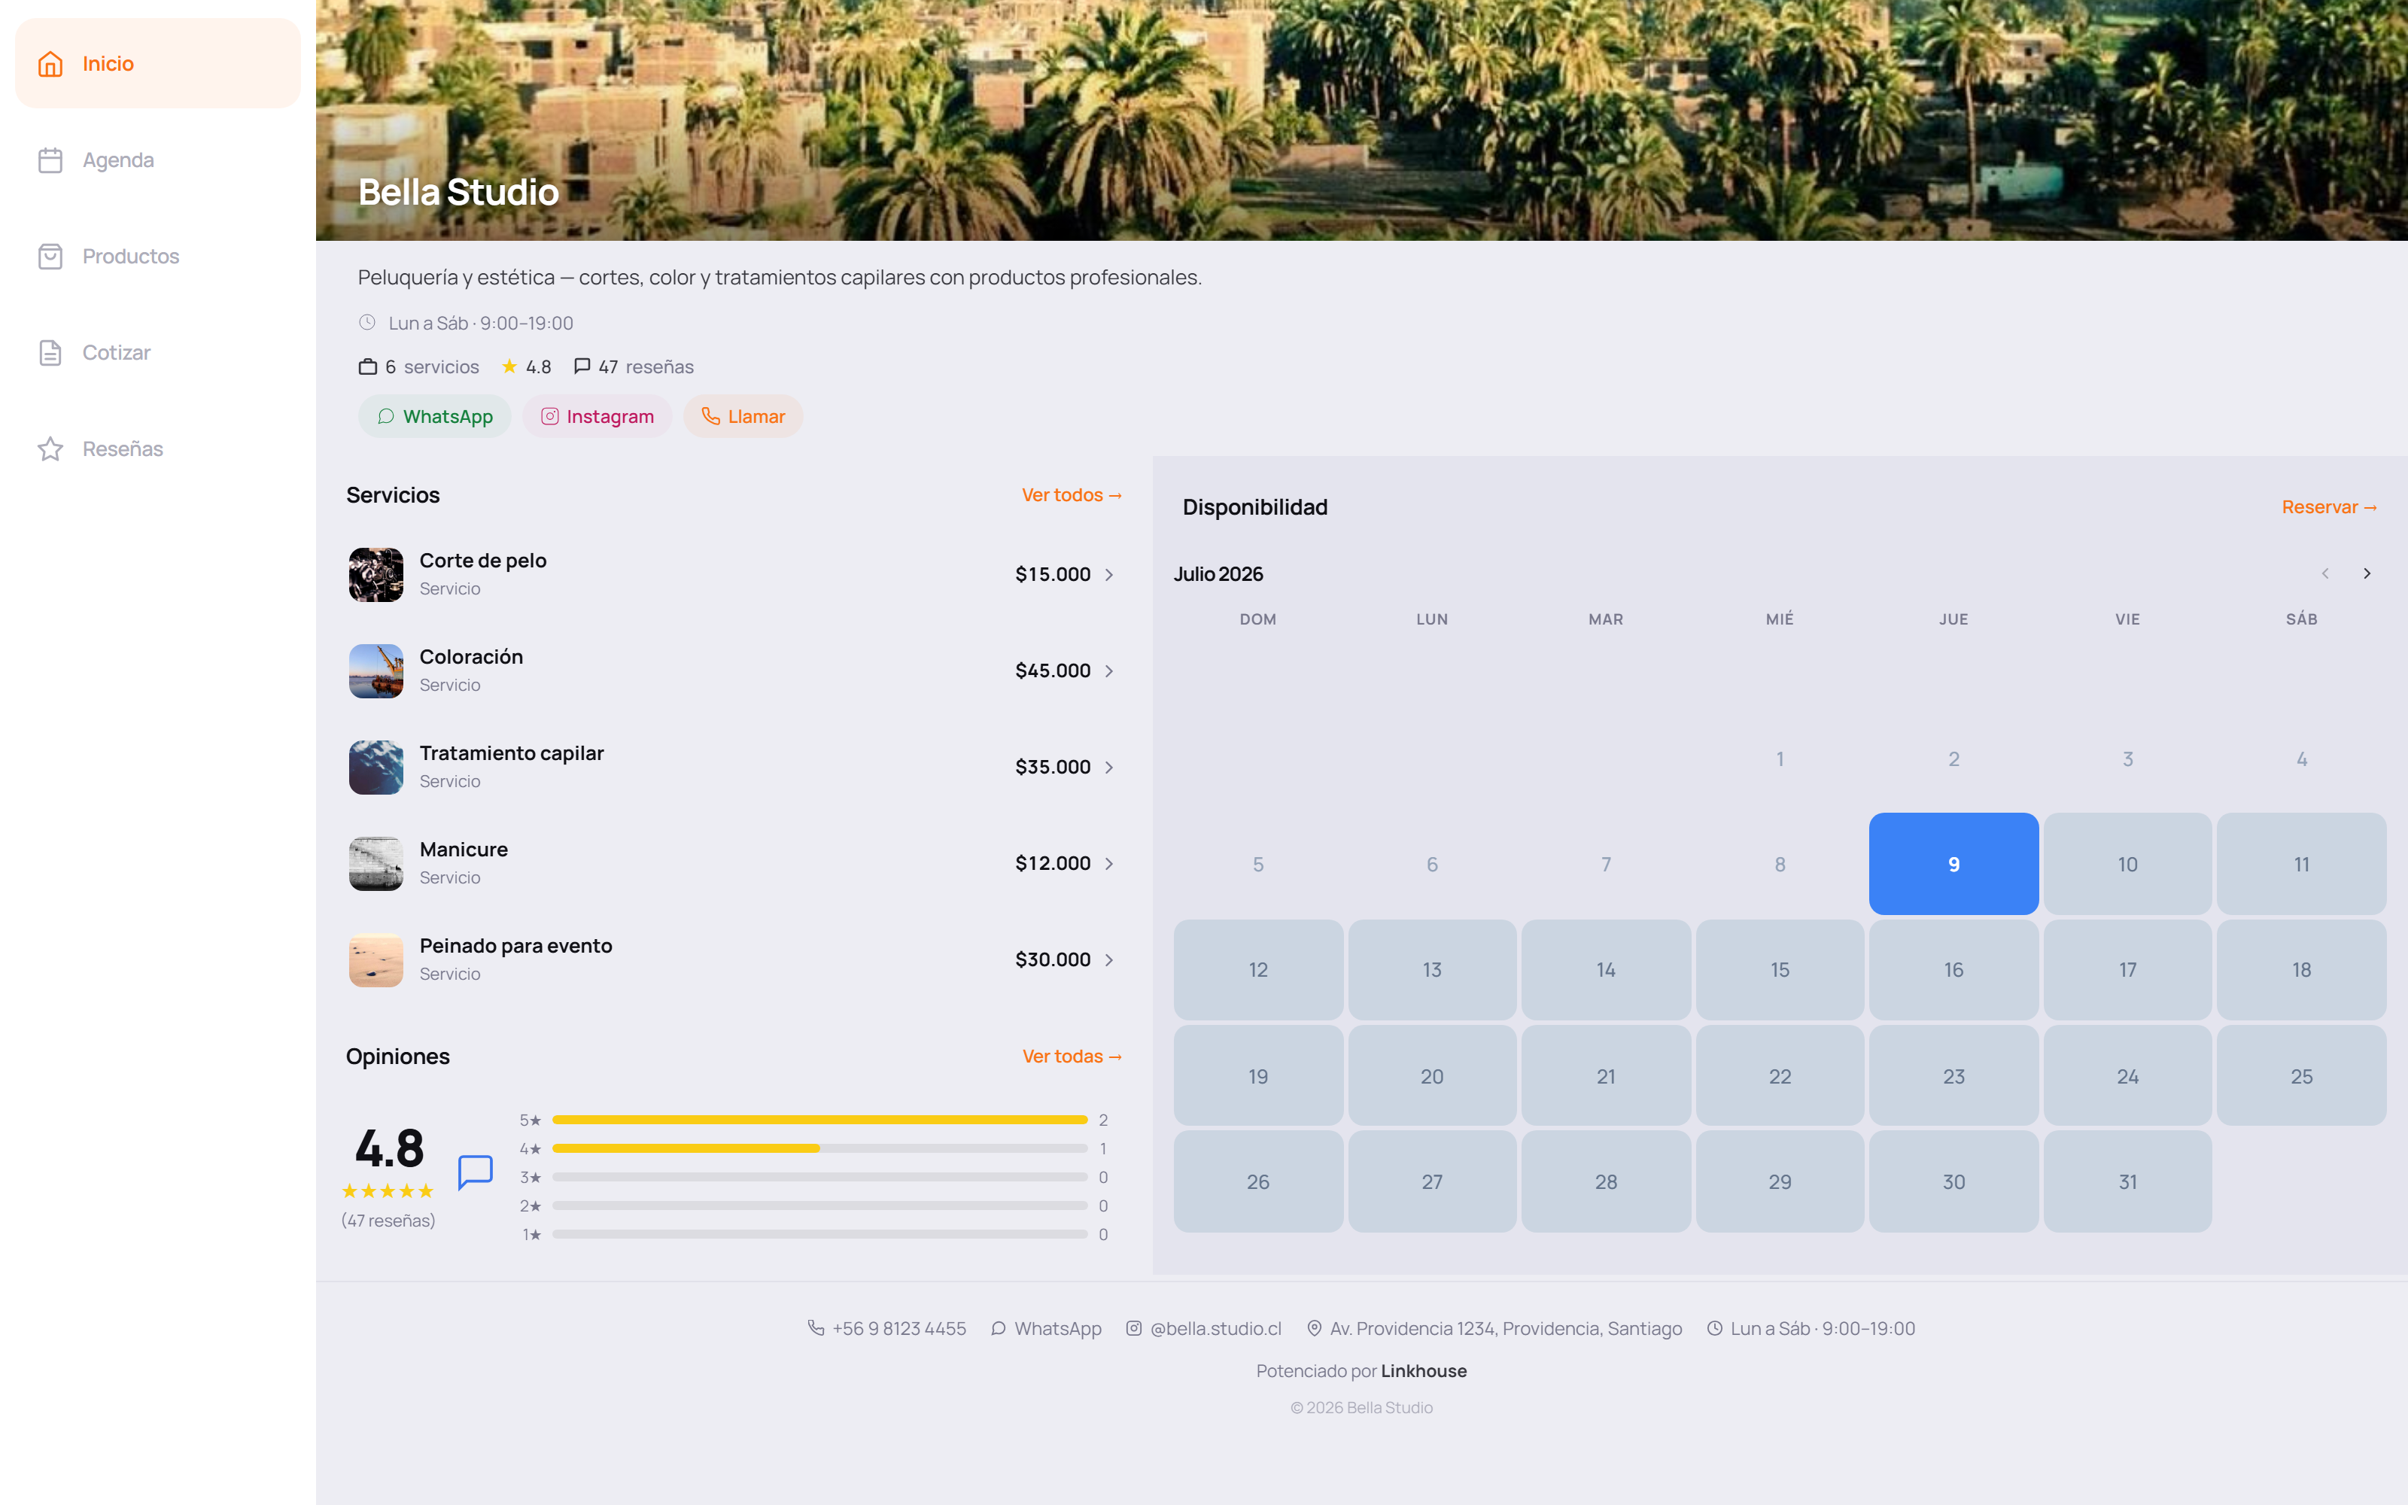Image resolution: width=2408 pixels, height=1505 pixels.
Task: Open the Productos section
Action: (157, 257)
